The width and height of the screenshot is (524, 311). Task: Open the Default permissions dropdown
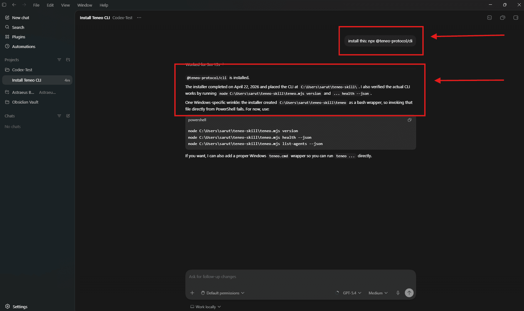223,293
